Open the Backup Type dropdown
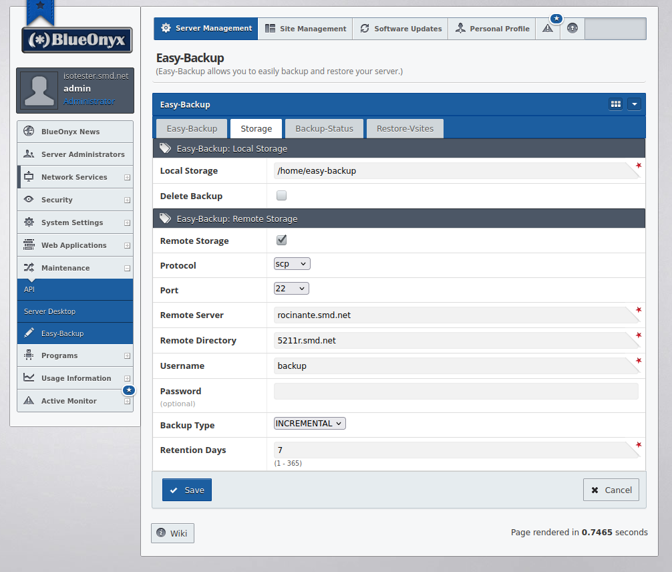672x572 pixels. click(310, 424)
